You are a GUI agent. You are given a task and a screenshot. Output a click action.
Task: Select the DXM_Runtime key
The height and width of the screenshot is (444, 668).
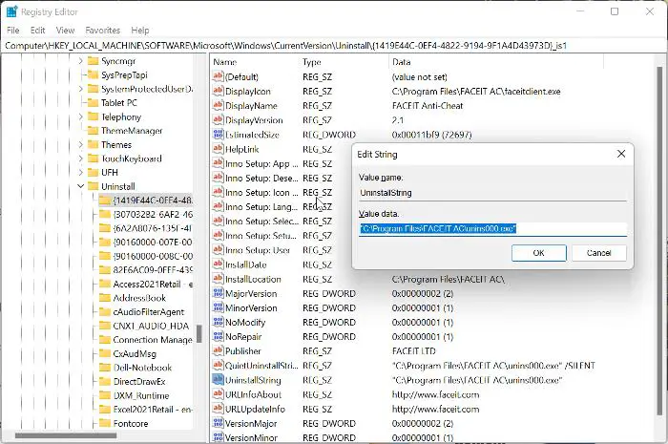(141, 395)
